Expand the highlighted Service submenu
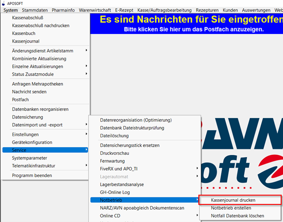Viewport: 283px width, 222px height. (x=45, y=150)
